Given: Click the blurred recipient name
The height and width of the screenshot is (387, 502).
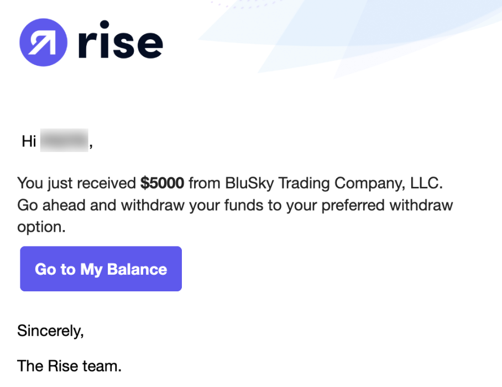Looking at the screenshot, I should click(x=64, y=140).
